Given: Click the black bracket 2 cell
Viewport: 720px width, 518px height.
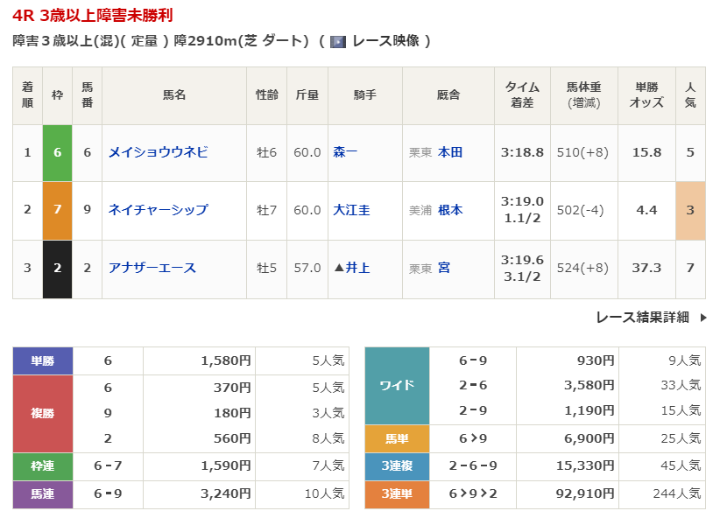Looking at the screenshot, I should [x=57, y=268].
